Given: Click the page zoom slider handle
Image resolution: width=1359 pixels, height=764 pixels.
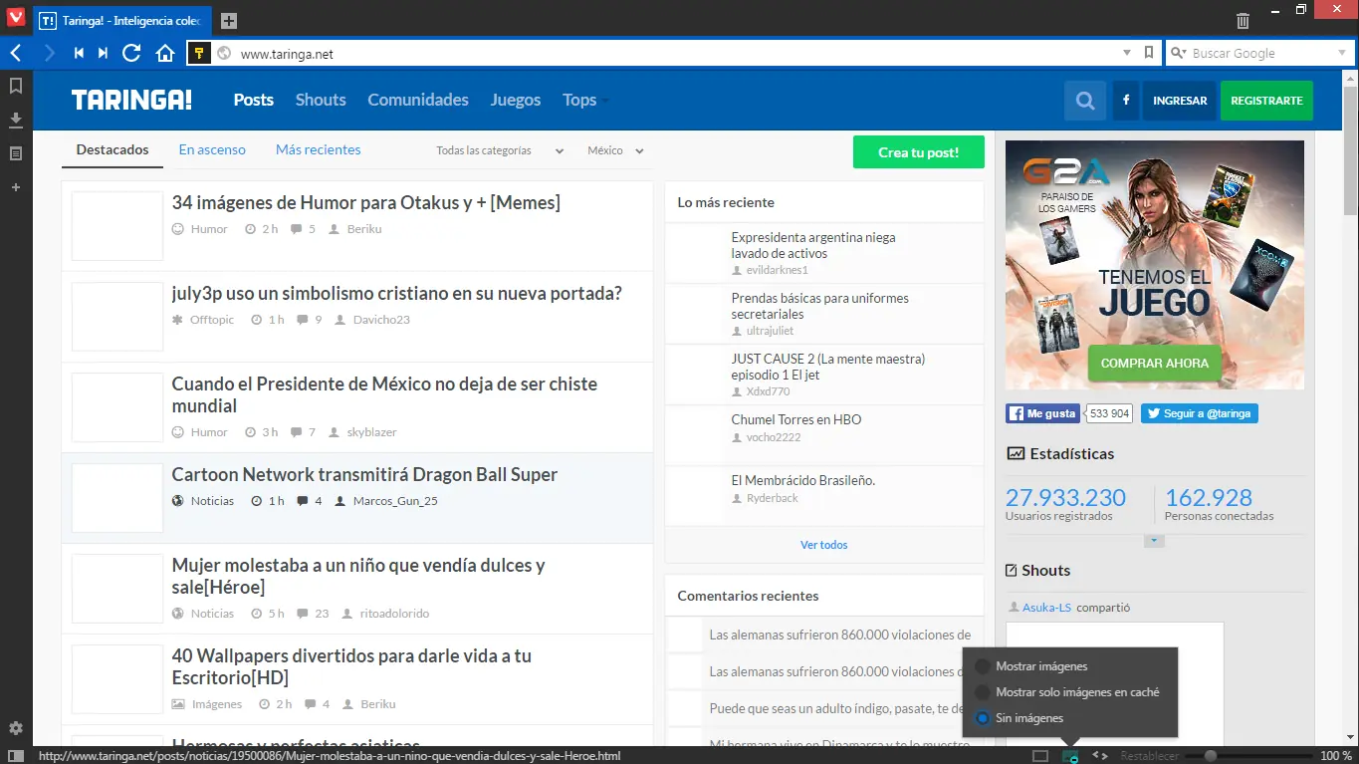Looking at the screenshot, I should click(x=1211, y=756).
